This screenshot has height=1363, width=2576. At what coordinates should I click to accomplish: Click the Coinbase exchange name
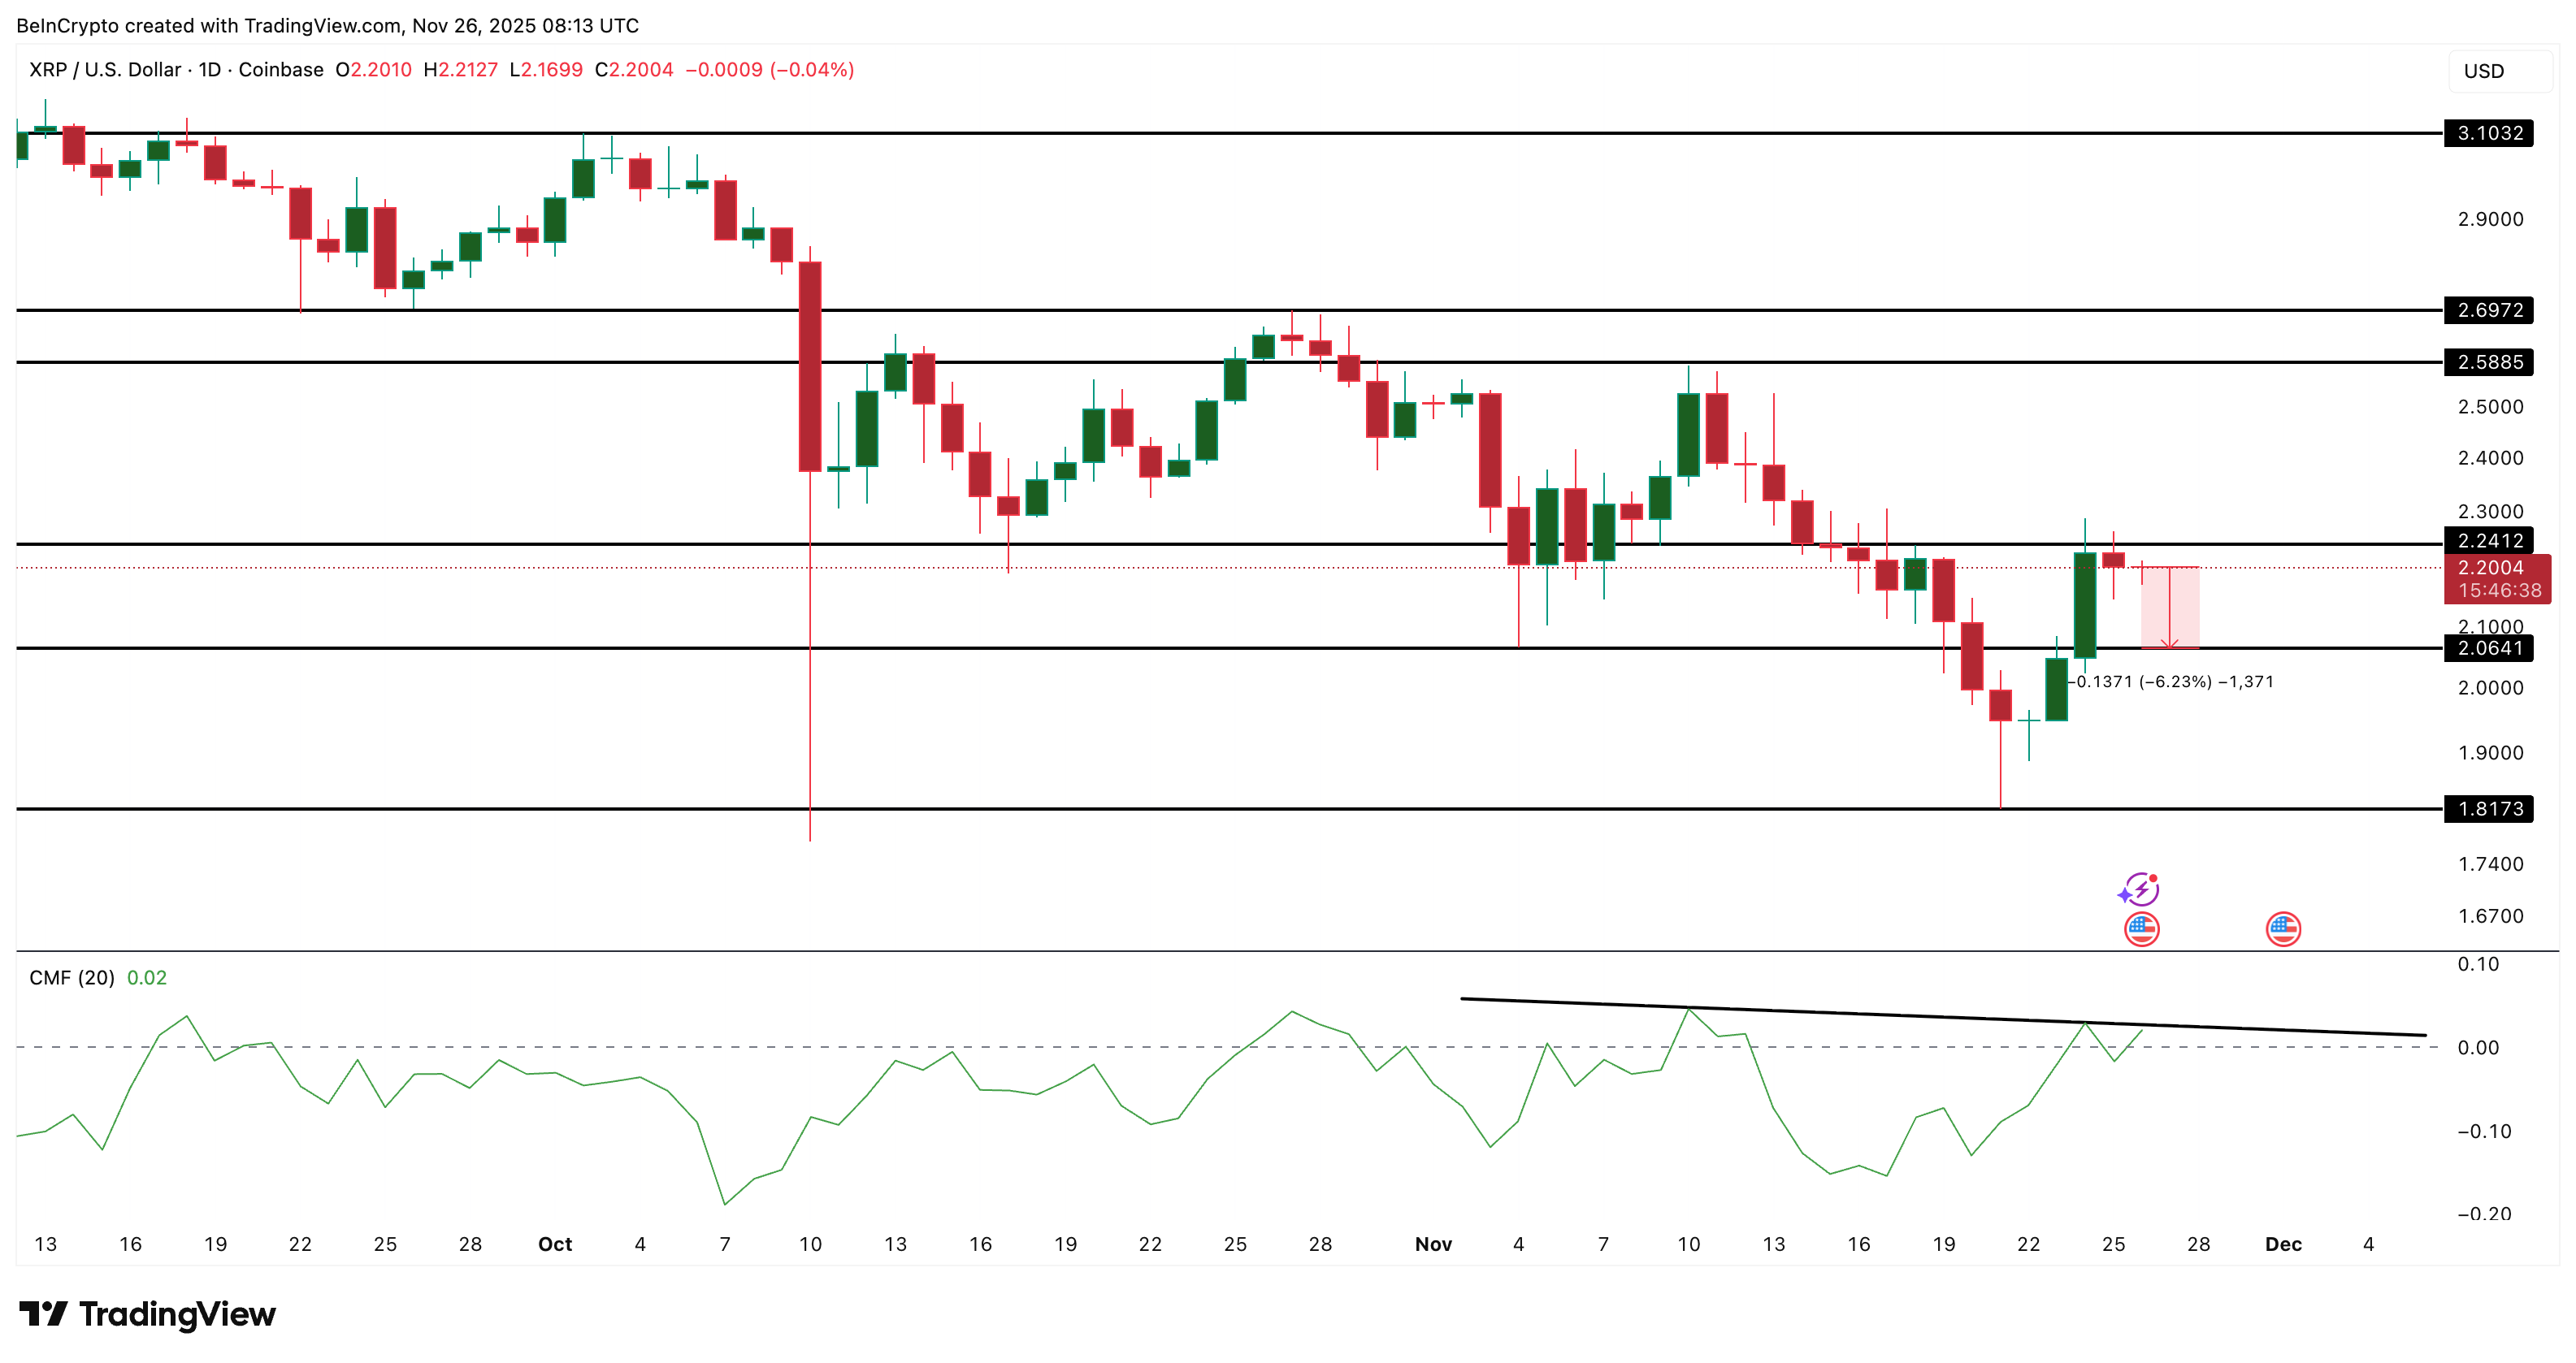pyautogui.click(x=280, y=71)
